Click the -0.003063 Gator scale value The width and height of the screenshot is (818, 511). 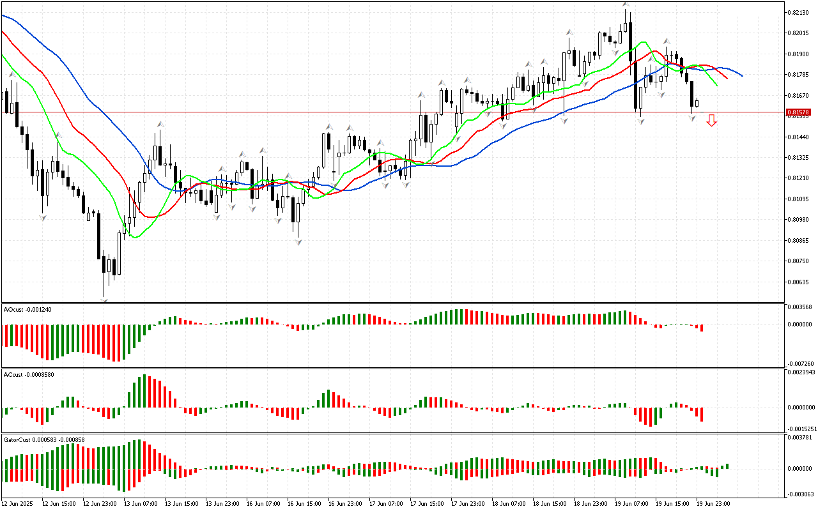800,494
